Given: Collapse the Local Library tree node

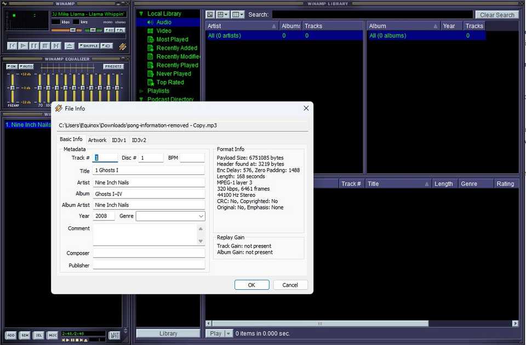Looking at the screenshot, I should point(141,14).
